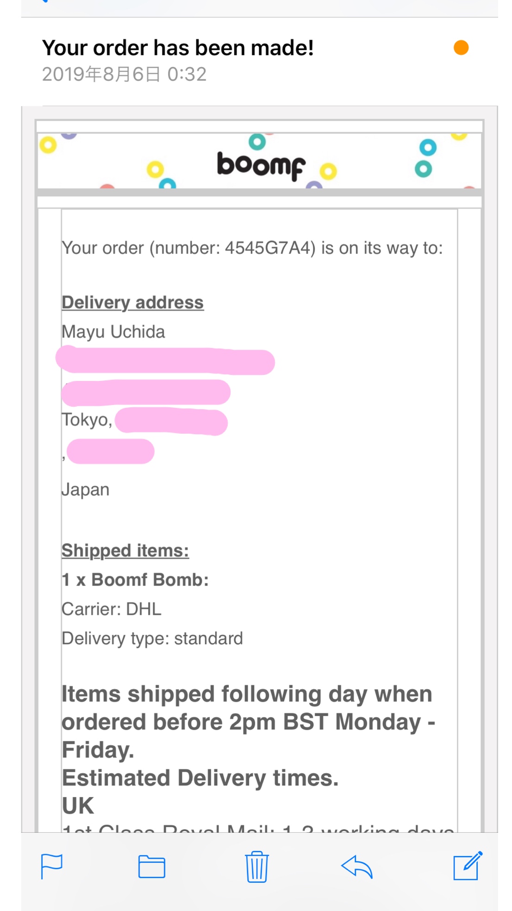Delete the email with the trash icon
512x911 pixels.
(x=256, y=867)
